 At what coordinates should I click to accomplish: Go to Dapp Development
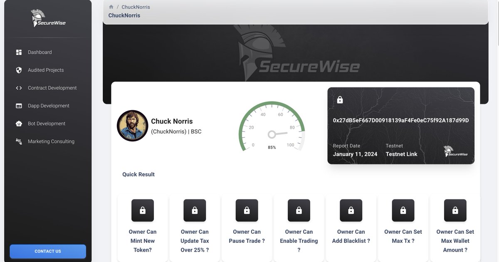(48, 106)
